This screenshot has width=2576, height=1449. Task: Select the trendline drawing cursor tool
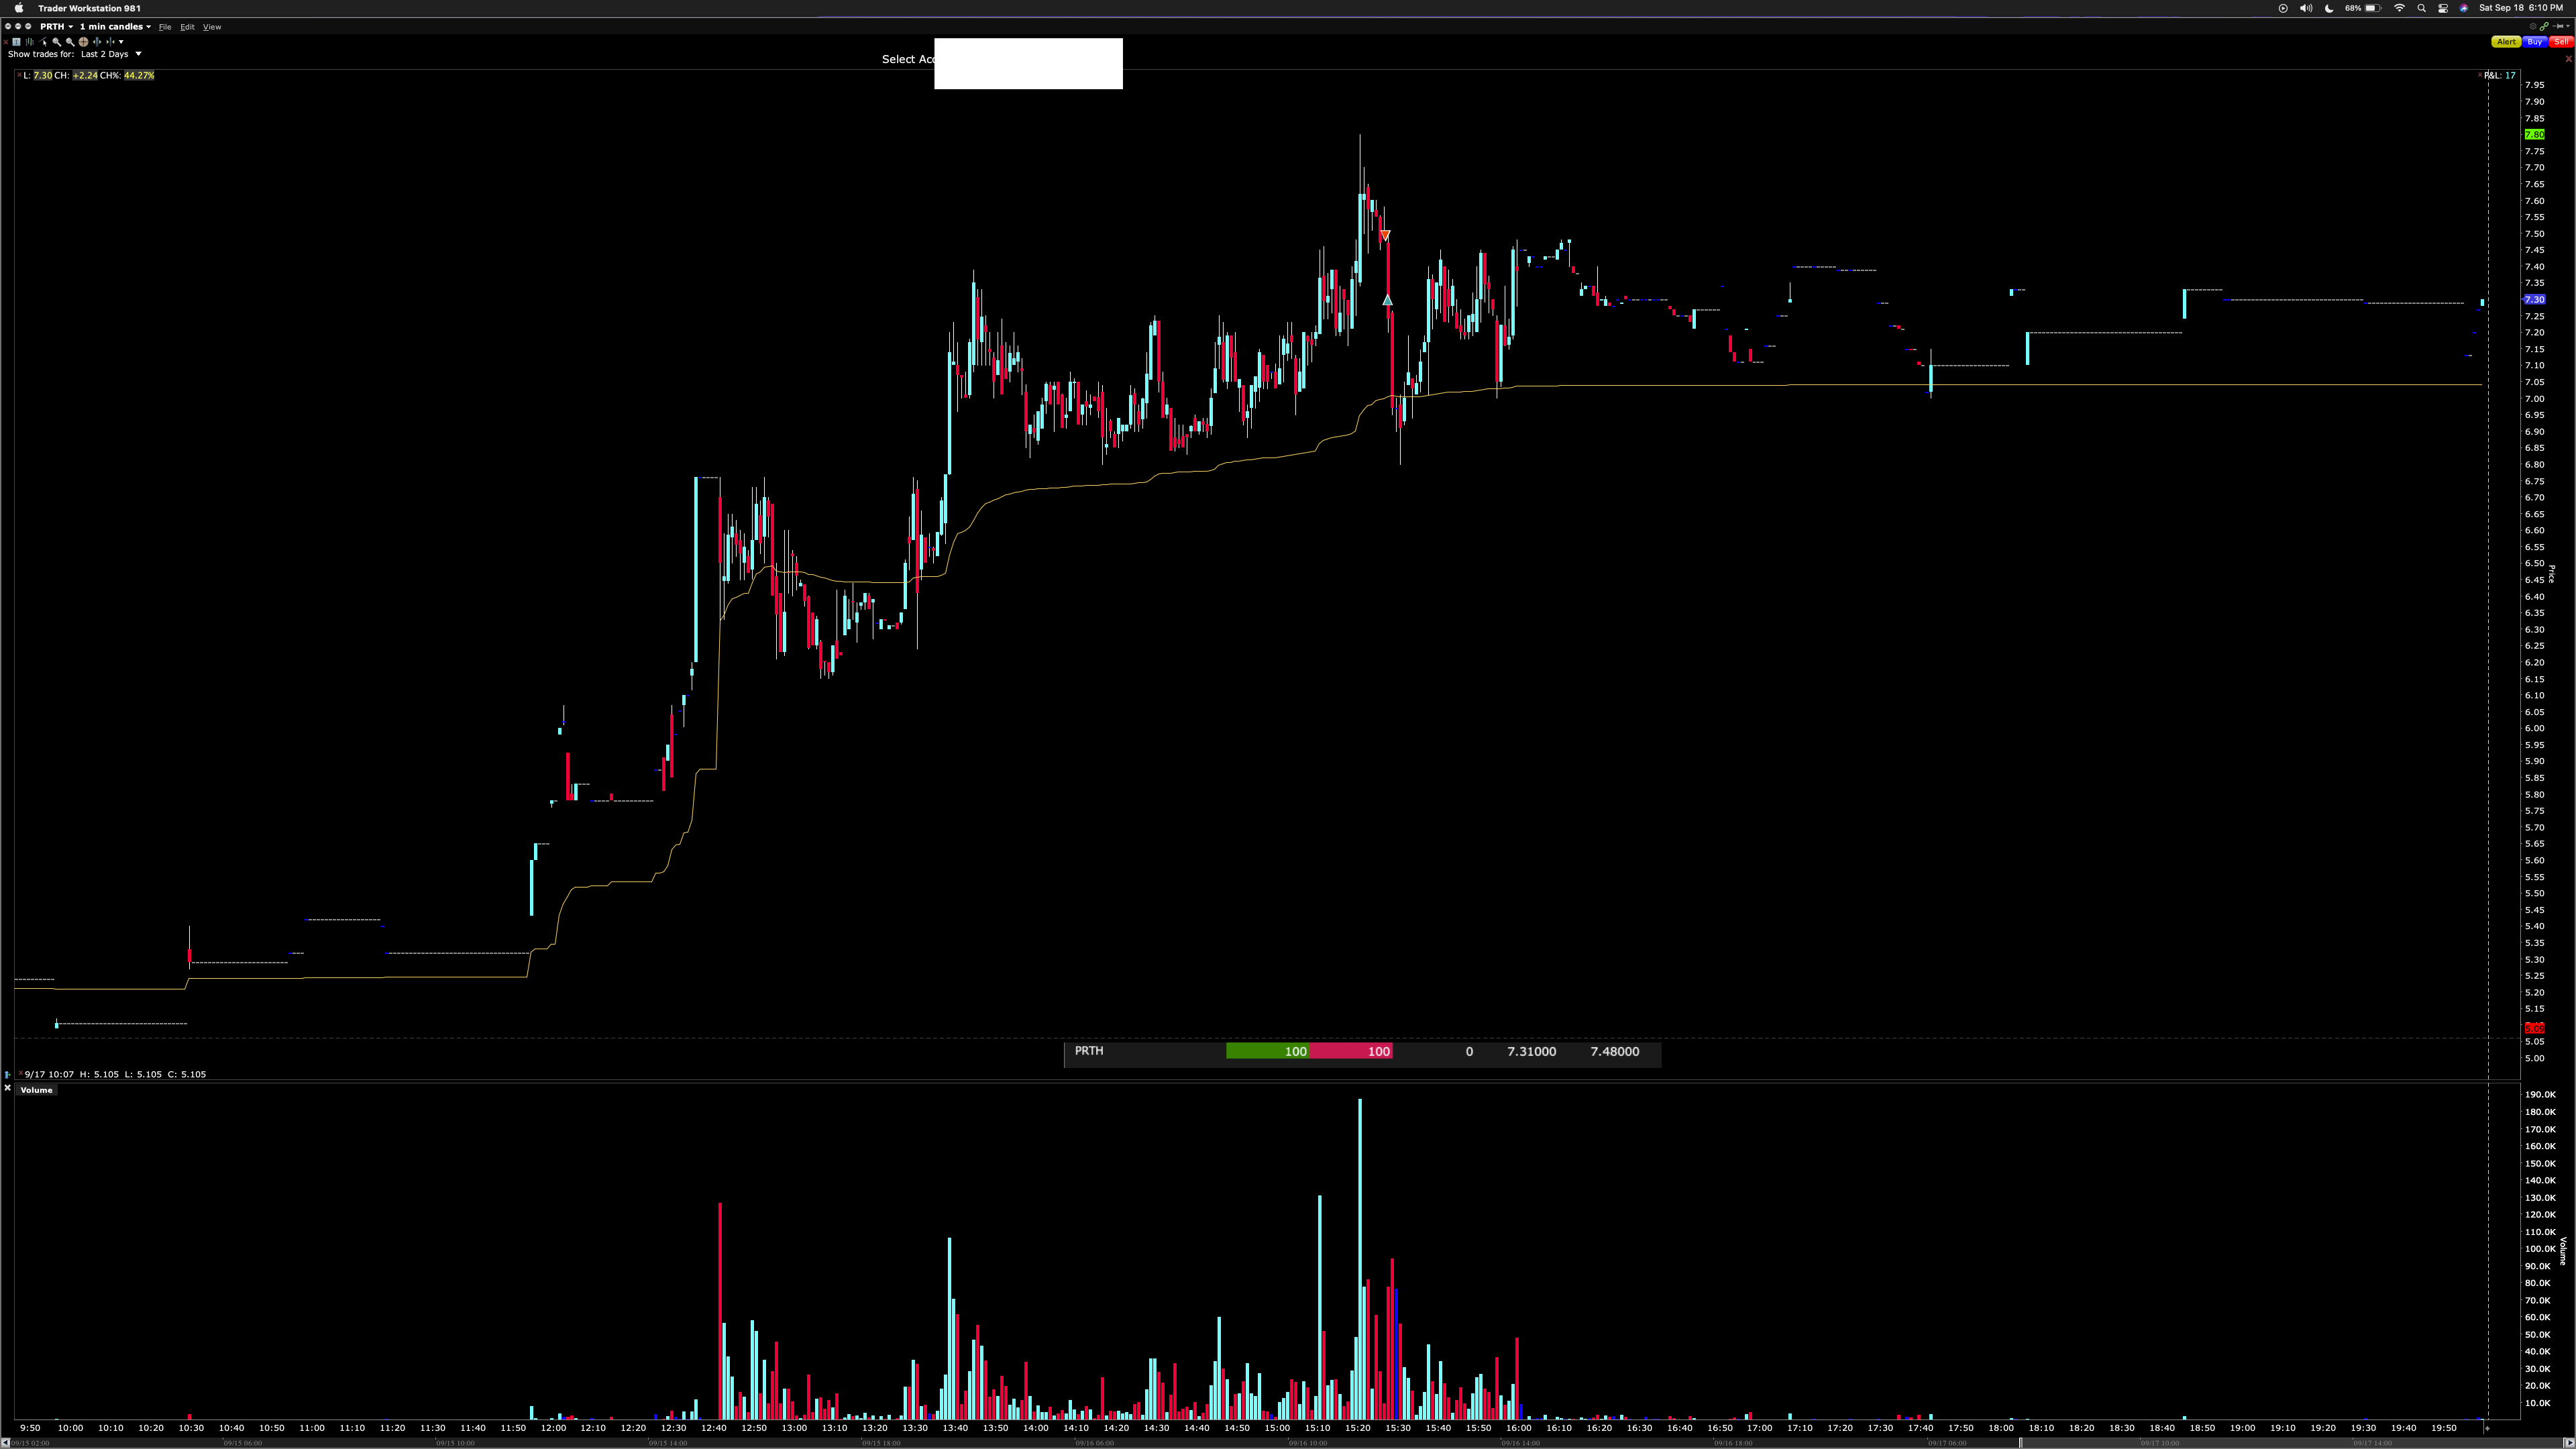(43, 42)
